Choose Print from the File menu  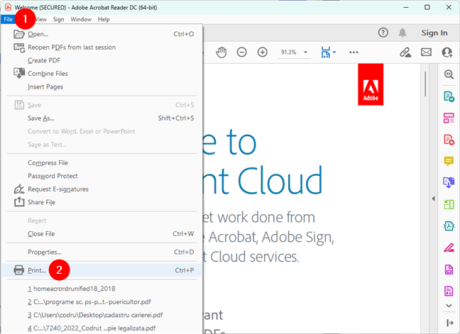37,269
